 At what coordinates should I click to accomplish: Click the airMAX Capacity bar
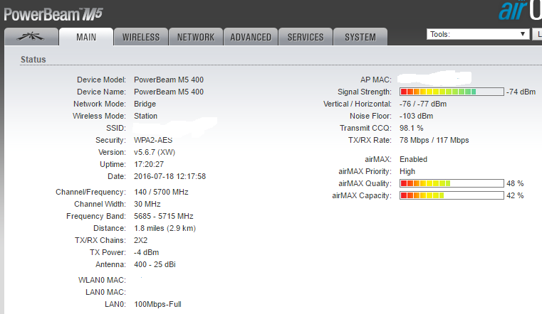pos(451,195)
